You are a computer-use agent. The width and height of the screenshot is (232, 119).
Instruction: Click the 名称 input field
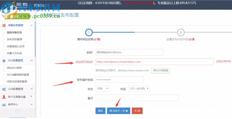pyautogui.click(x=129, y=52)
